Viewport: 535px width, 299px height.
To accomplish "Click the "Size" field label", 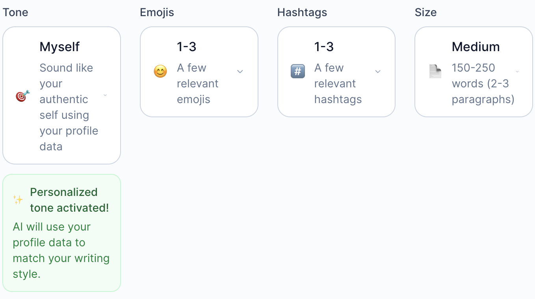I will pos(425,12).
